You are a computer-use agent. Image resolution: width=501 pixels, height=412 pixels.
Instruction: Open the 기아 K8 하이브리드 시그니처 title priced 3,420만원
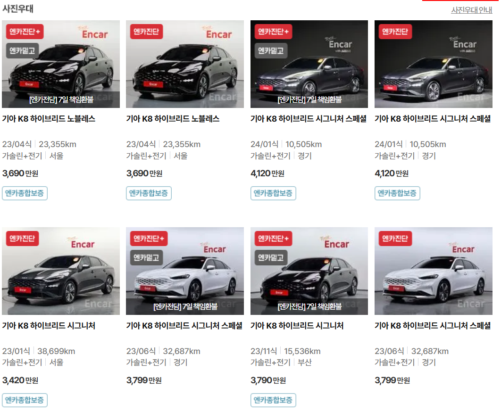coord(49,326)
